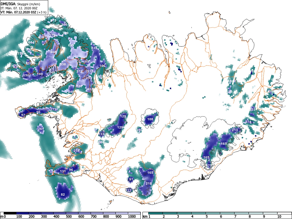292x219 pixels.
Task: Click the '1000' label on the metre scale
Action: (132, 217)
